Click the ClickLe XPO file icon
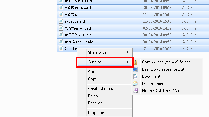The height and width of the screenshot is (117, 209). click(x=61, y=49)
